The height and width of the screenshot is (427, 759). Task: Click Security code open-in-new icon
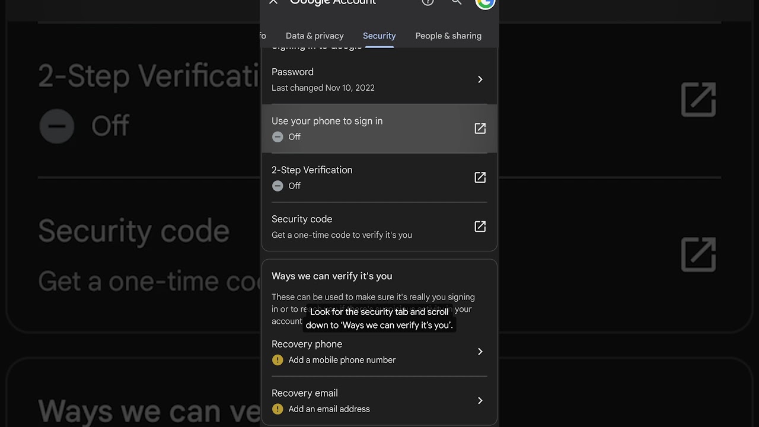tap(480, 227)
